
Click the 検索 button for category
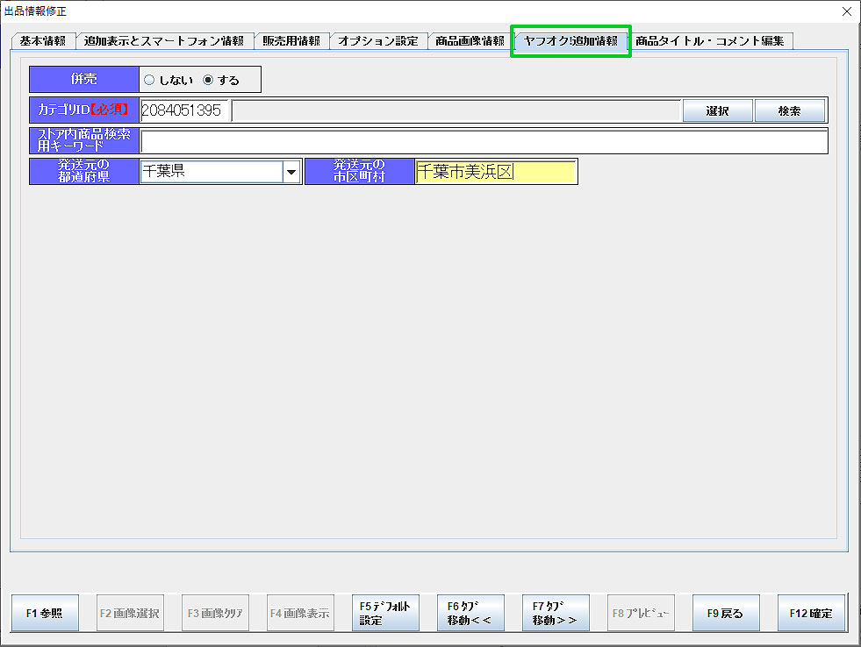pos(789,111)
